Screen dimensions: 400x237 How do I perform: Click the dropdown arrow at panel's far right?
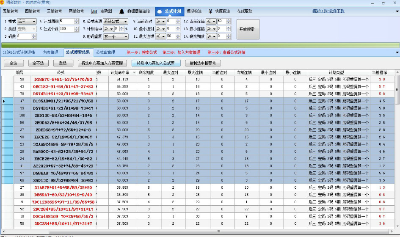pos(397,52)
